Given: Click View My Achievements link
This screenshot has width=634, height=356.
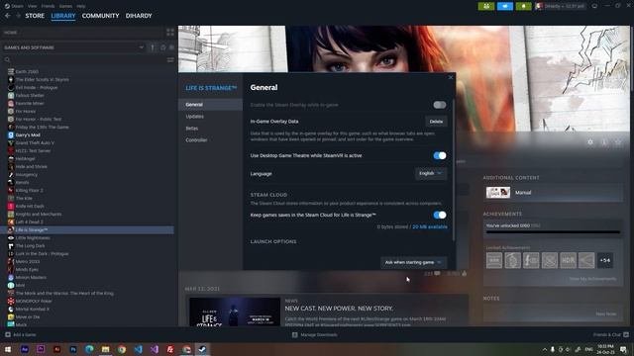Looking at the screenshot, I should coord(592,279).
